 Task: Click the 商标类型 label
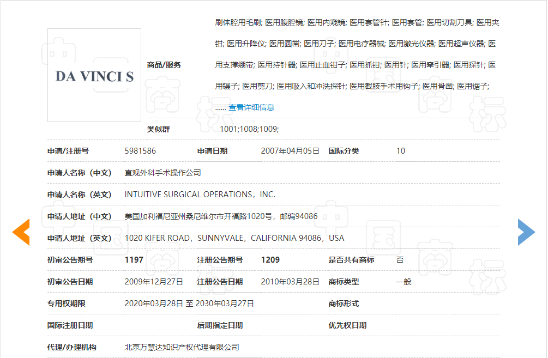pyautogui.click(x=344, y=282)
